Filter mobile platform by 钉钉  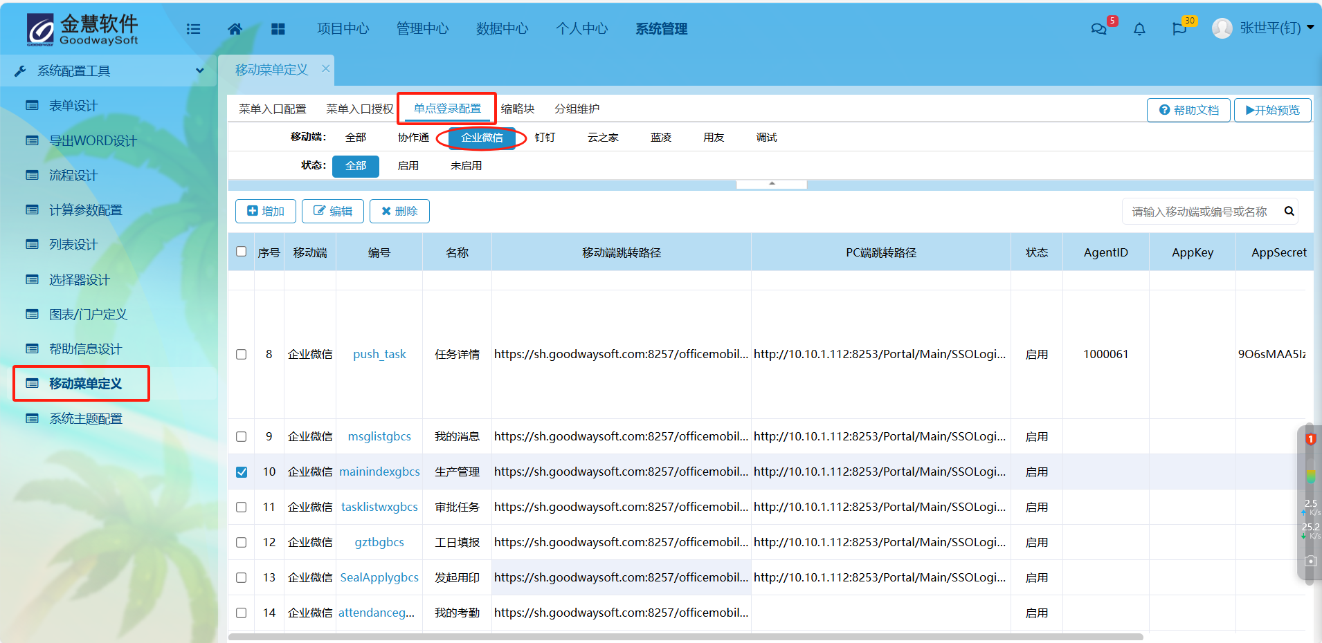[545, 138]
